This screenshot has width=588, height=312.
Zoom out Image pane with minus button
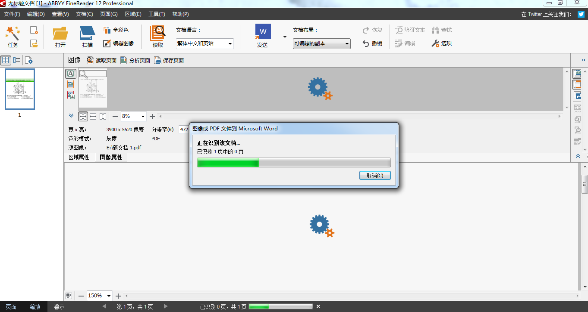[115, 116]
